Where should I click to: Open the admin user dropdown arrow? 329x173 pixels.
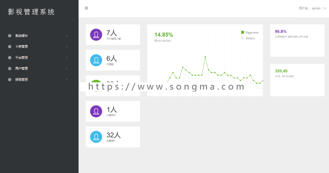pos(325,8)
